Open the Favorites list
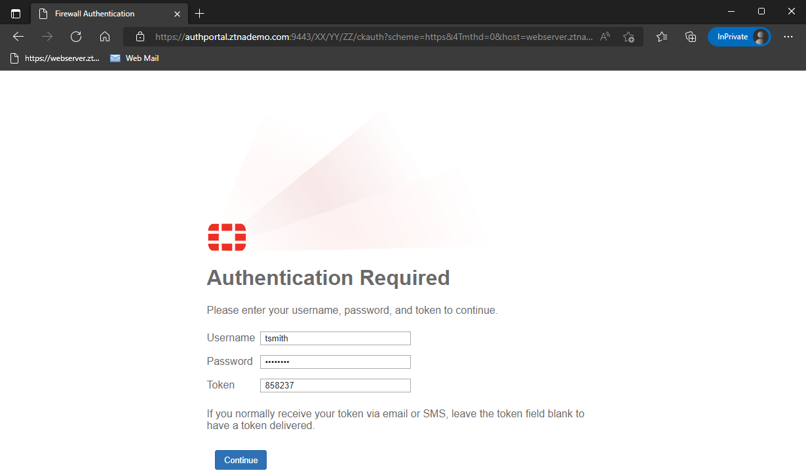The image size is (806, 473). (x=662, y=37)
